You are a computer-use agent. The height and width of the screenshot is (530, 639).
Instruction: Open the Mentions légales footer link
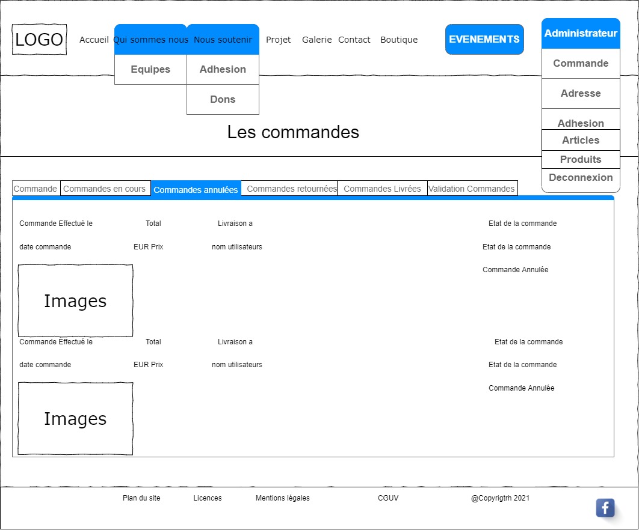[x=283, y=498]
